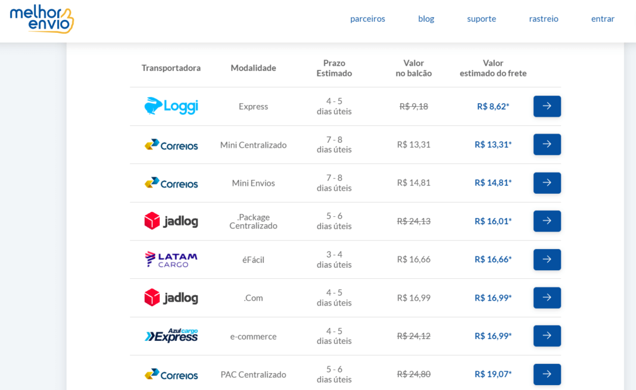Click the Melhor Envio logo
The height and width of the screenshot is (390, 636).
tap(42, 19)
